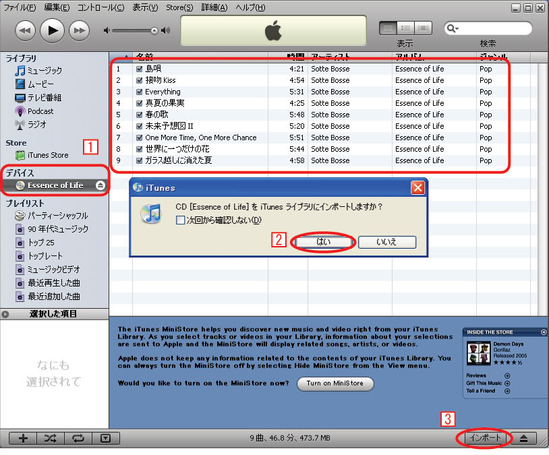Switch to Cover Flow view button
This screenshot has width=549, height=455.
click(423, 28)
